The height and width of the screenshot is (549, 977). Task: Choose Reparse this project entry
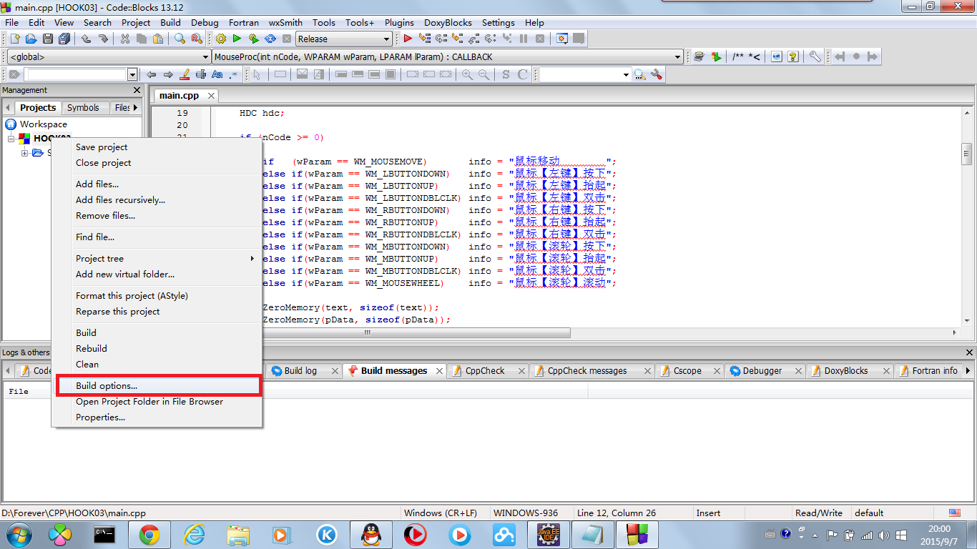pyautogui.click(x=157, y=311)
